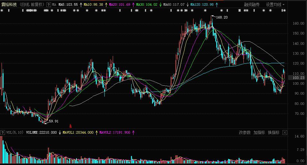
Task: Select the MA120:120.98 moving average label
Action: [x=202, y=4]
